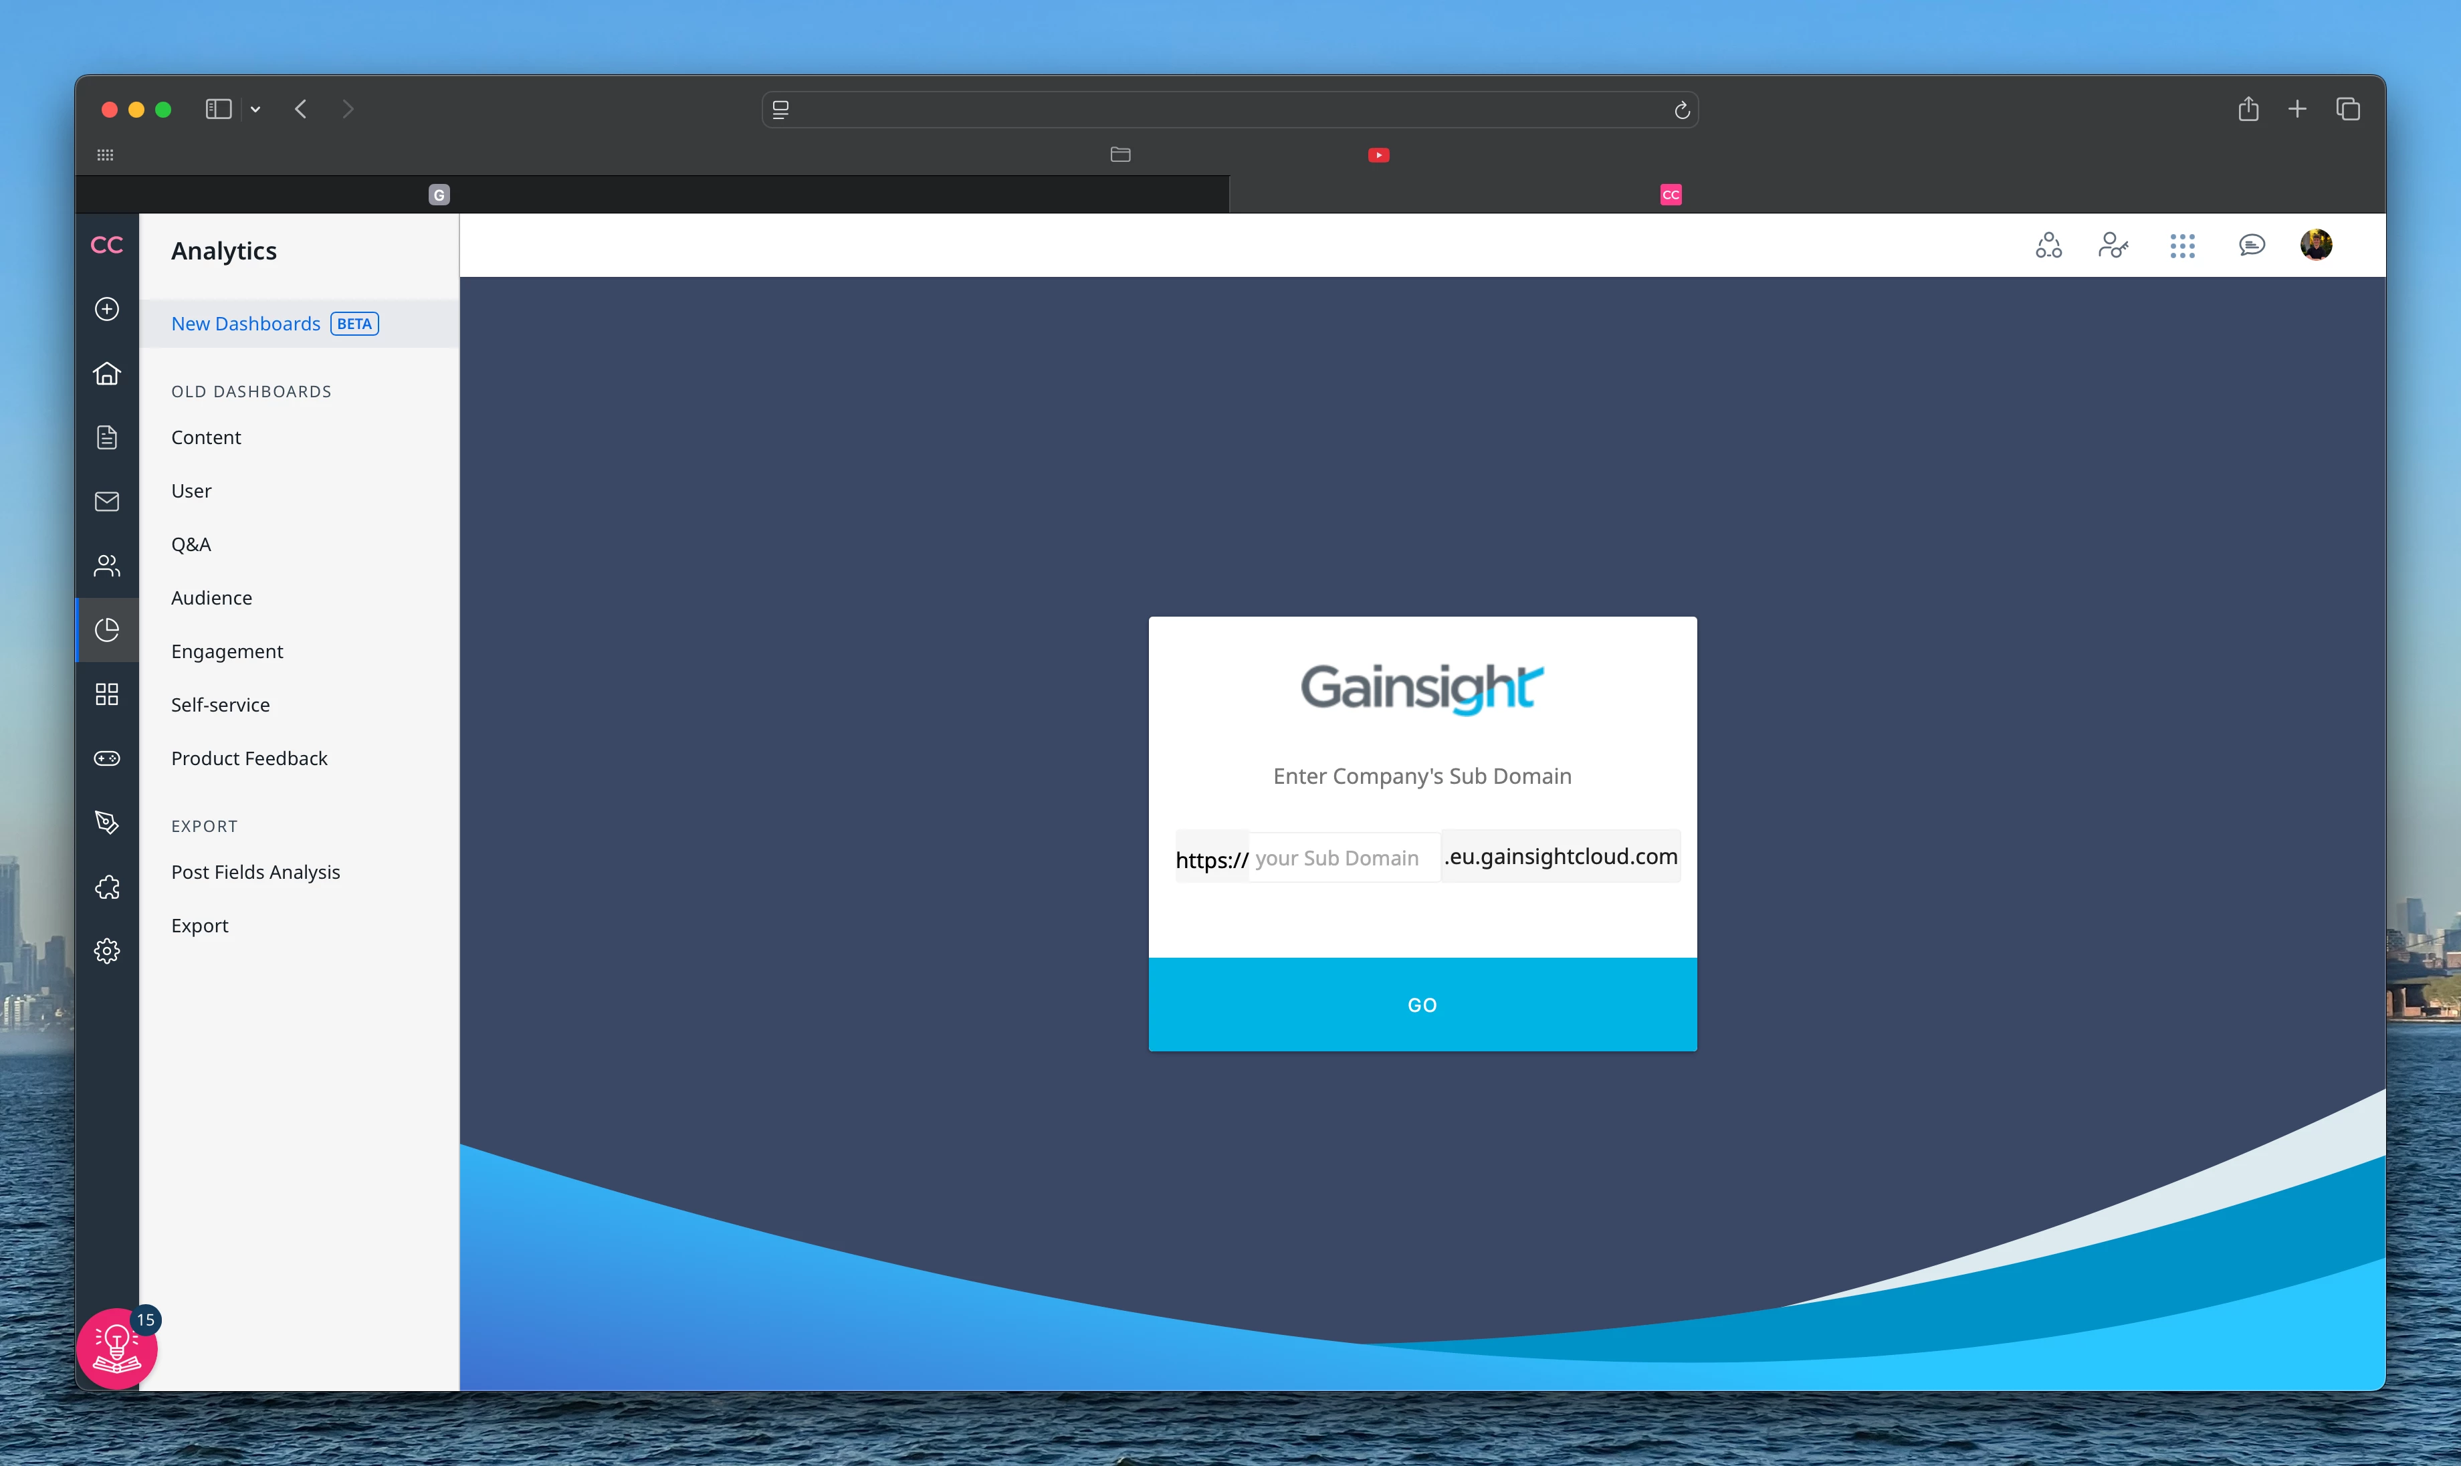Open the users icon in left rail

coord(106,566)
